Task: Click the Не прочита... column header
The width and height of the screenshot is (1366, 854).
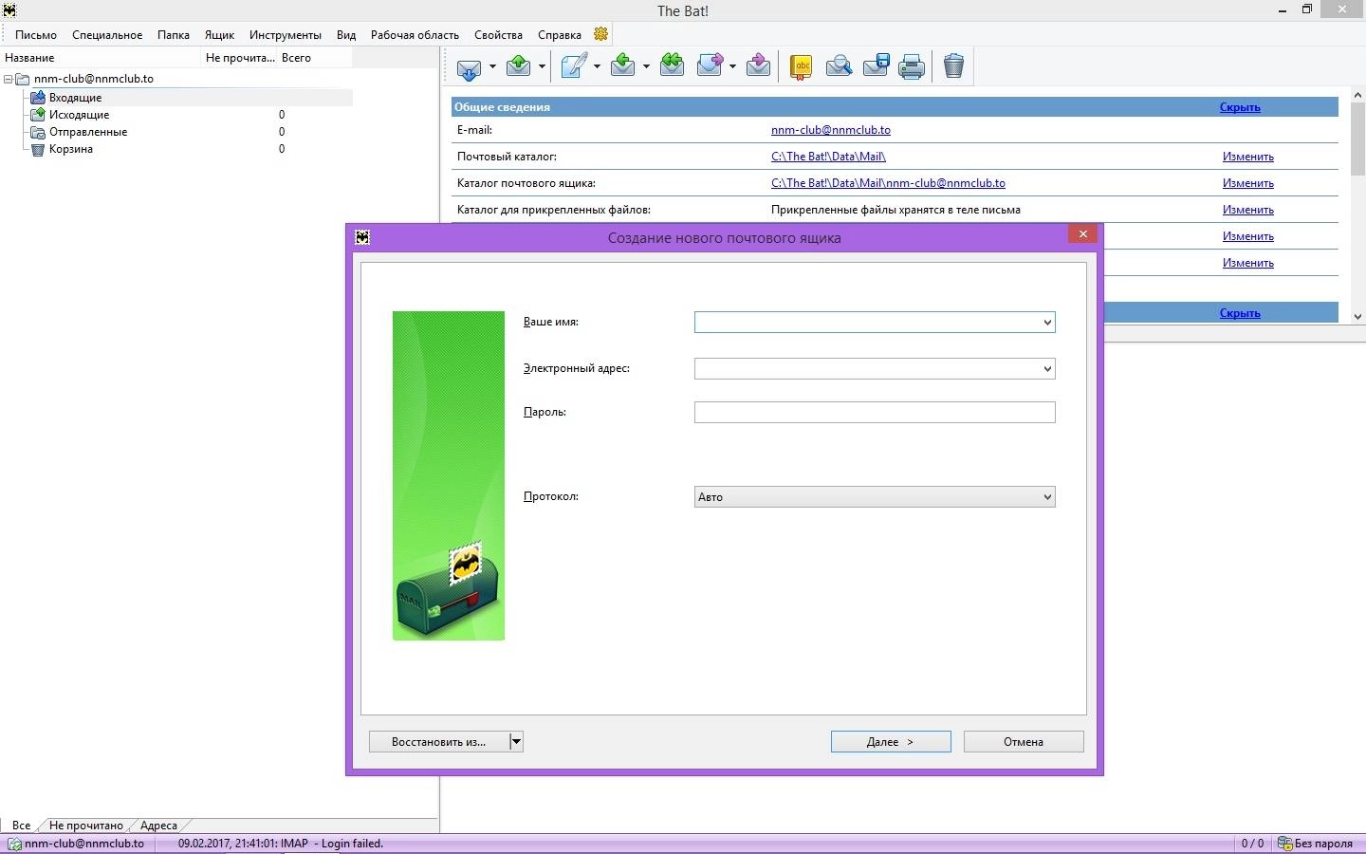Action: click(x=240, y=58)
